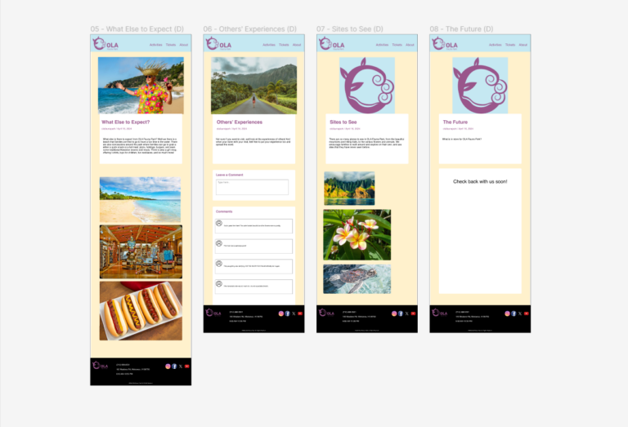Click Facebook icon in frame 05 footer
This screenshot has width=628, height=427.
[x=174, y=367]
